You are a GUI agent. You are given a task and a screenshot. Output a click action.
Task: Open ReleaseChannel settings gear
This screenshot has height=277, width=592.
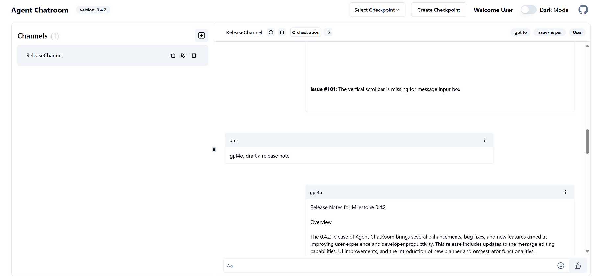(183, 55)
